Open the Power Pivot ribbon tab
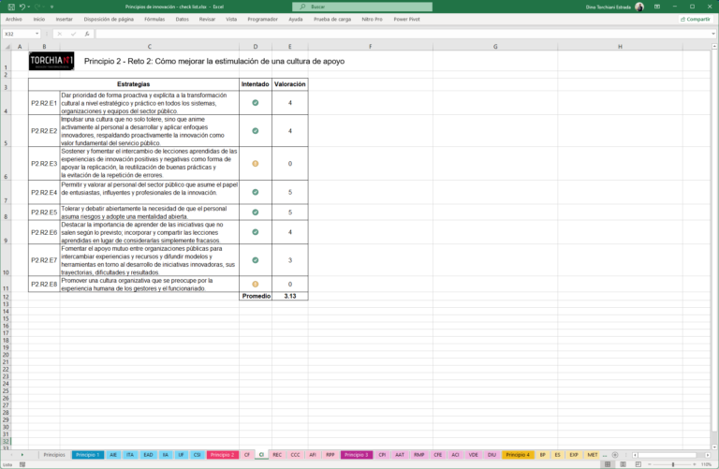 [x=406, y=20]
